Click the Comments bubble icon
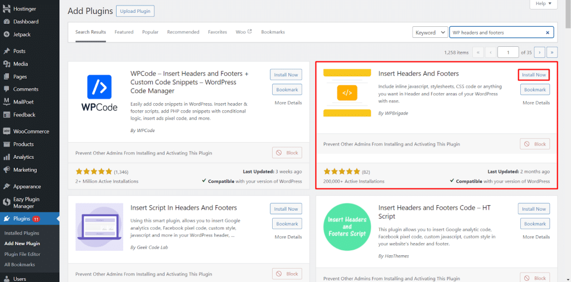 [6, 89]
